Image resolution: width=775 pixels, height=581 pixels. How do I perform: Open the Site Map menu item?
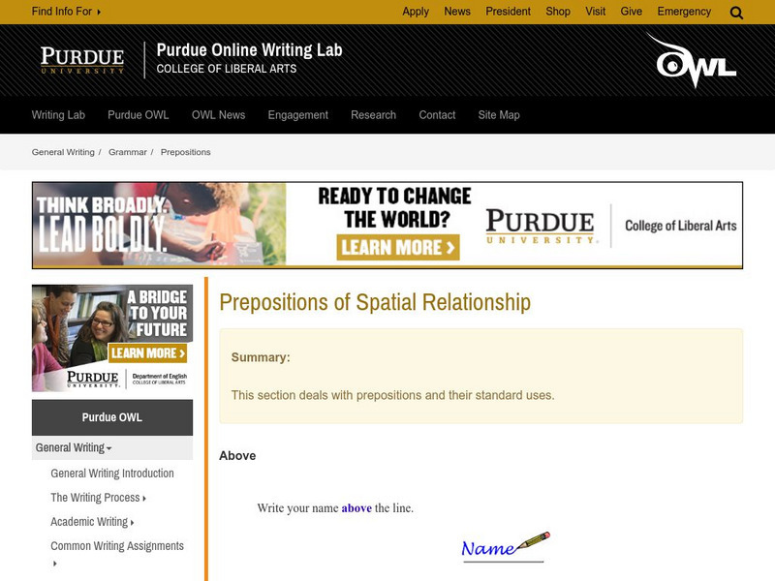click(499, 115)
